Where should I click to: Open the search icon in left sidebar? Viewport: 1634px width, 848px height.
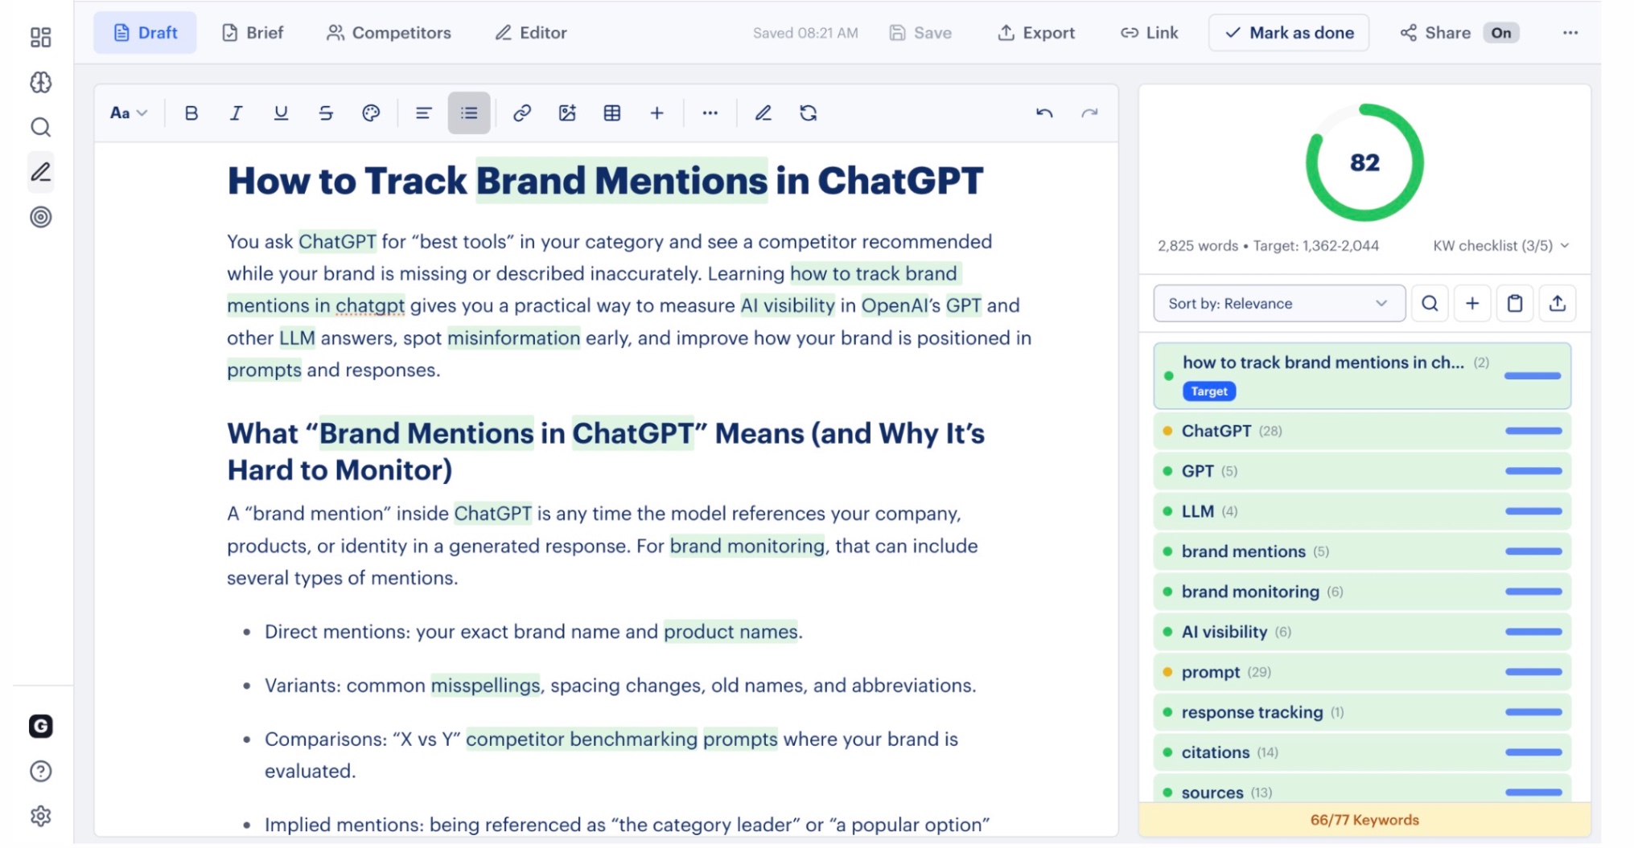40,128
